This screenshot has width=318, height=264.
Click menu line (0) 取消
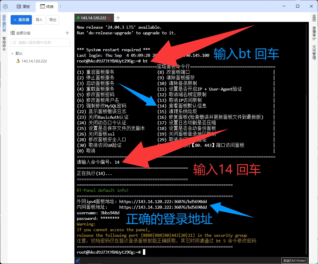[86, 151]
